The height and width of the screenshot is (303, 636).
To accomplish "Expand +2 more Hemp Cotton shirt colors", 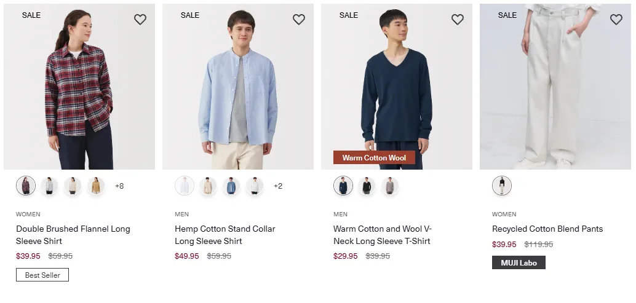I will click(278, 186).
